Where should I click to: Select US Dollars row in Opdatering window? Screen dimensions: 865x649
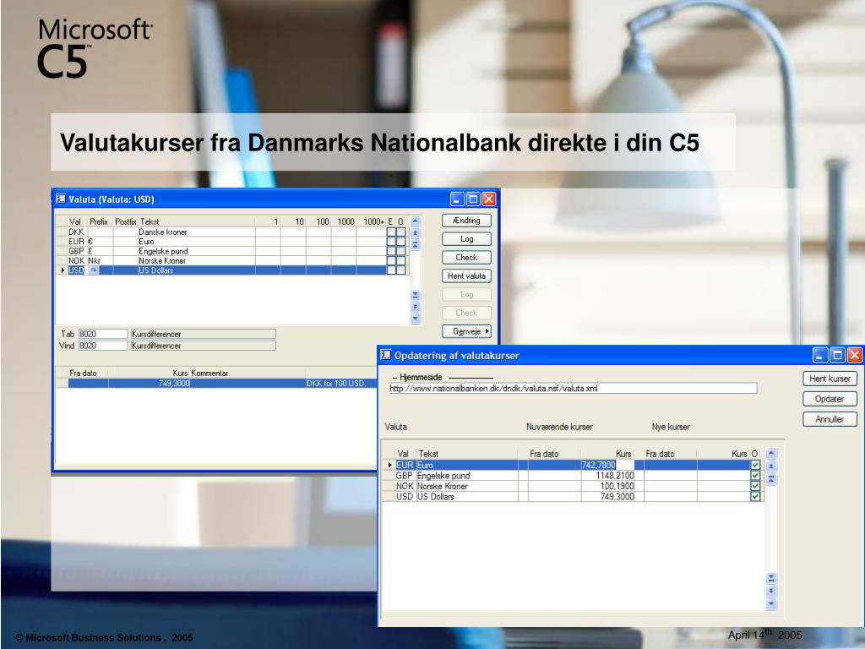(x=572, y=497)
